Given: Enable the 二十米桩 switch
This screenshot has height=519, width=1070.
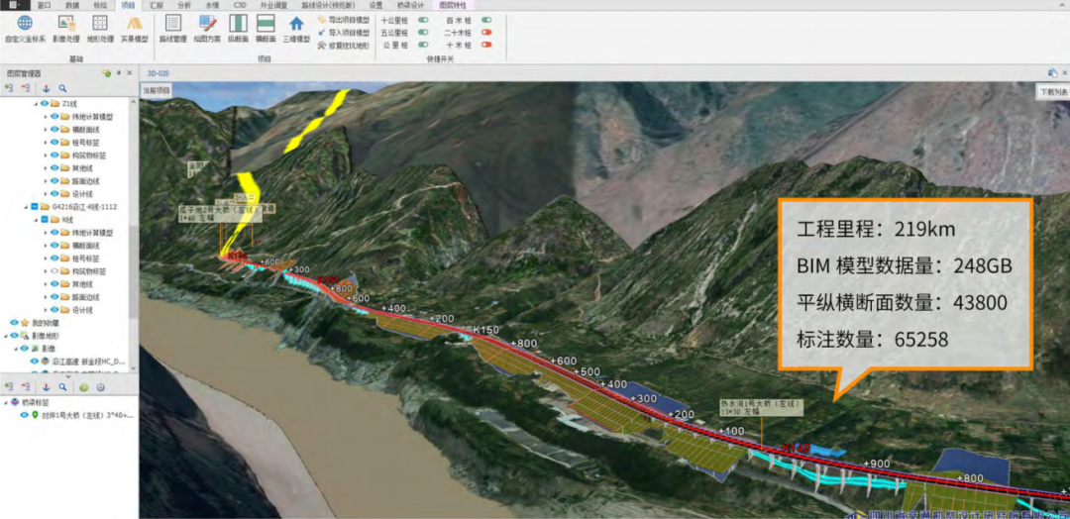Looking at the screenshot, I should click(486, 33).
